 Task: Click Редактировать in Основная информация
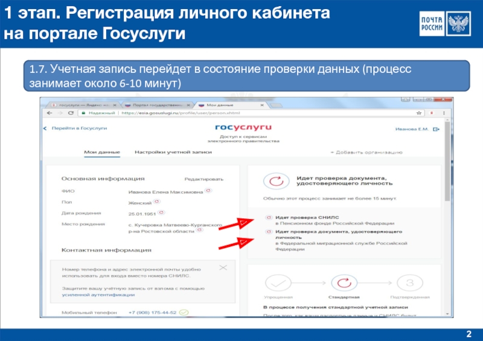tap(203, 179)
